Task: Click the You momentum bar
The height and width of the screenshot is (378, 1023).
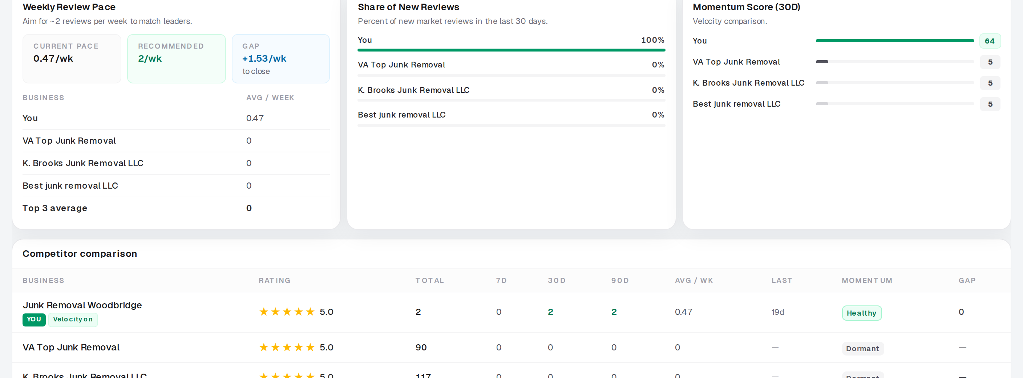Action: click(895, 41)
